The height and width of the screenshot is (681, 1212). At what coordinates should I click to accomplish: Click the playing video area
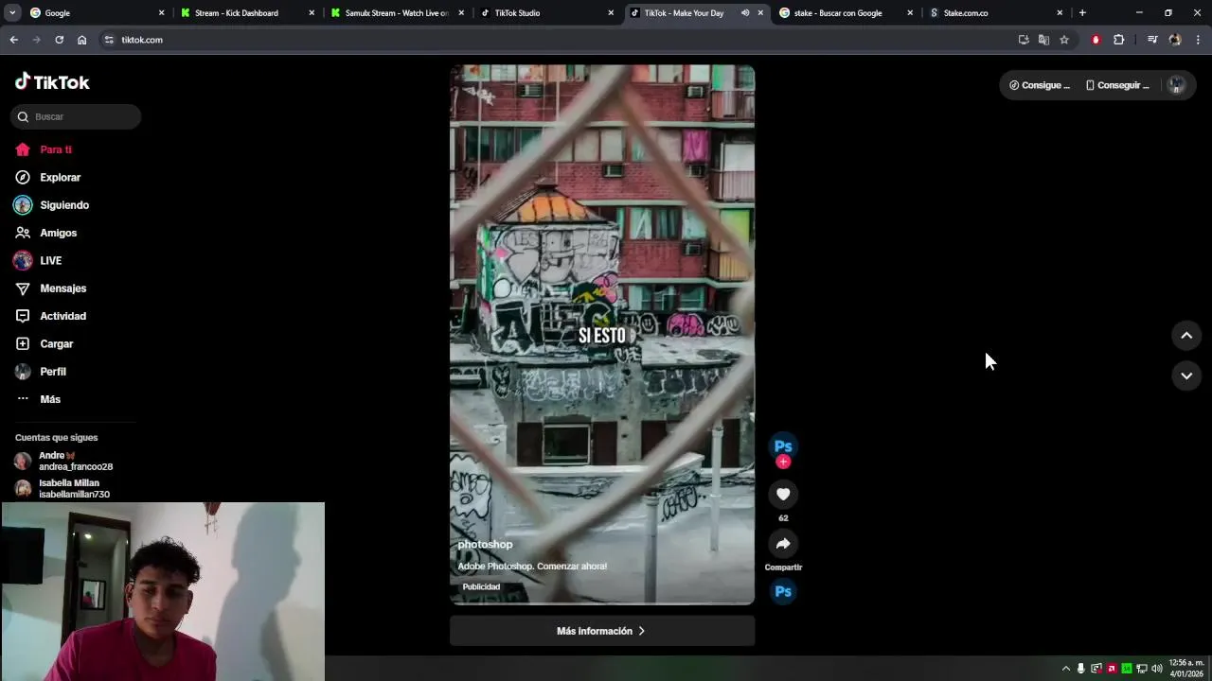pyautogui.click(x=602, y=335)
